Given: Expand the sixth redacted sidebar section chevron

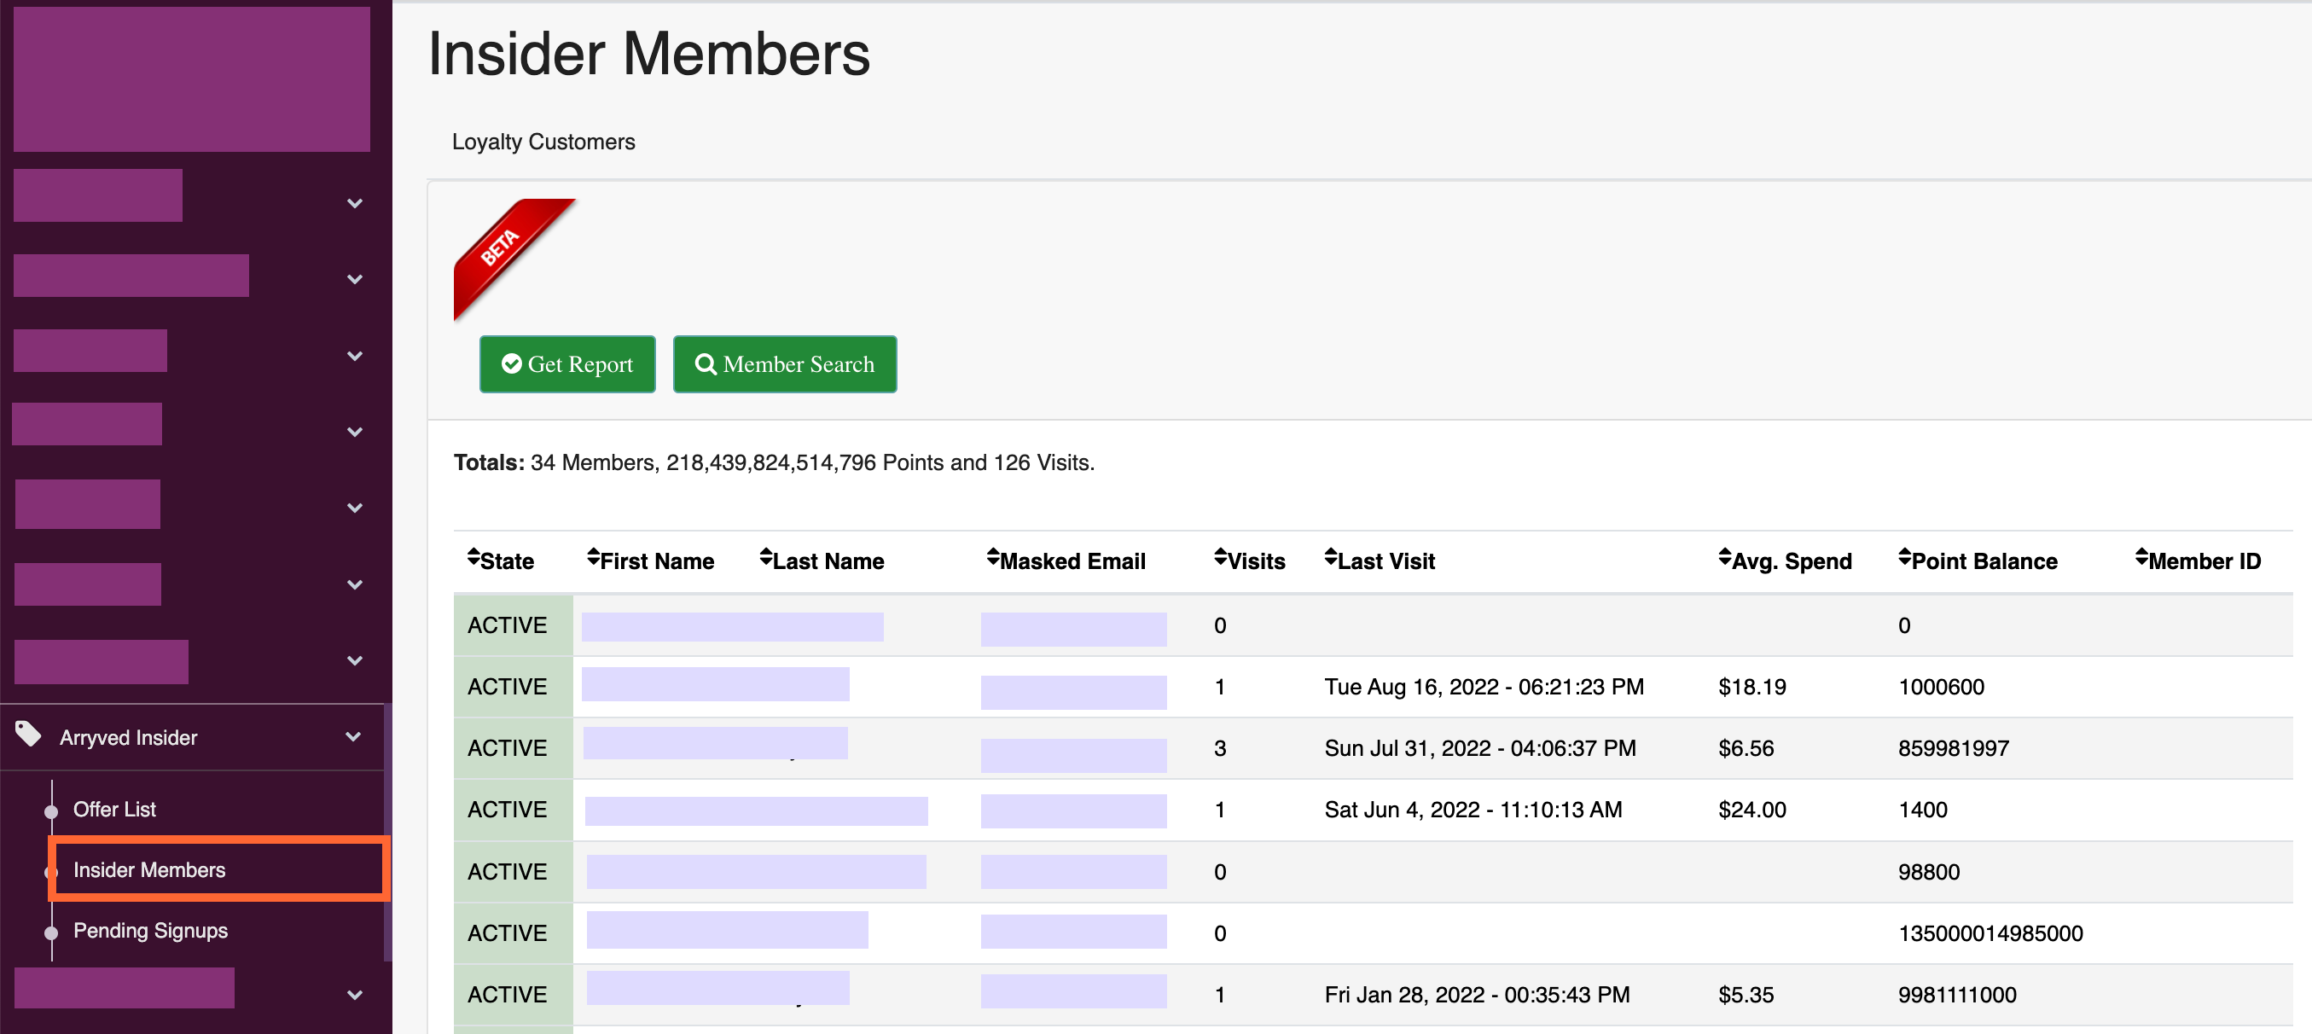Looking at the screenshot, I should 355,584.
